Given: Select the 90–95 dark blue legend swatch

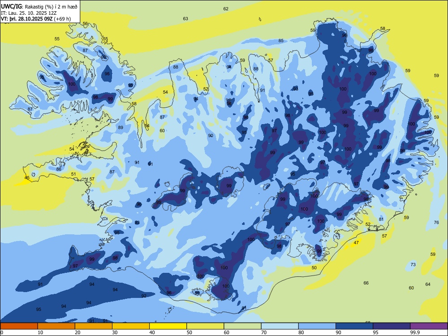Looking at the screenshot, I should pos(354,326).
